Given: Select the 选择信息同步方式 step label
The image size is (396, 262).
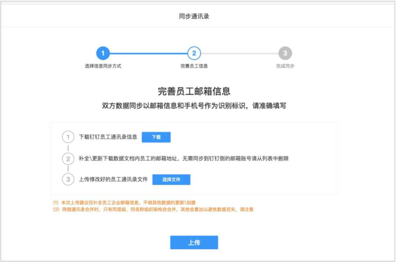Looking at the screenshot, I should [103, 66].
